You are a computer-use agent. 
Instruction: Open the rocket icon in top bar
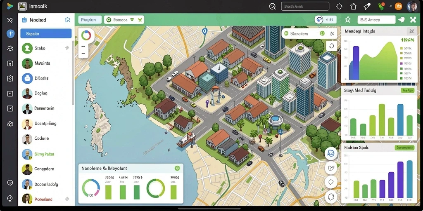367,7
